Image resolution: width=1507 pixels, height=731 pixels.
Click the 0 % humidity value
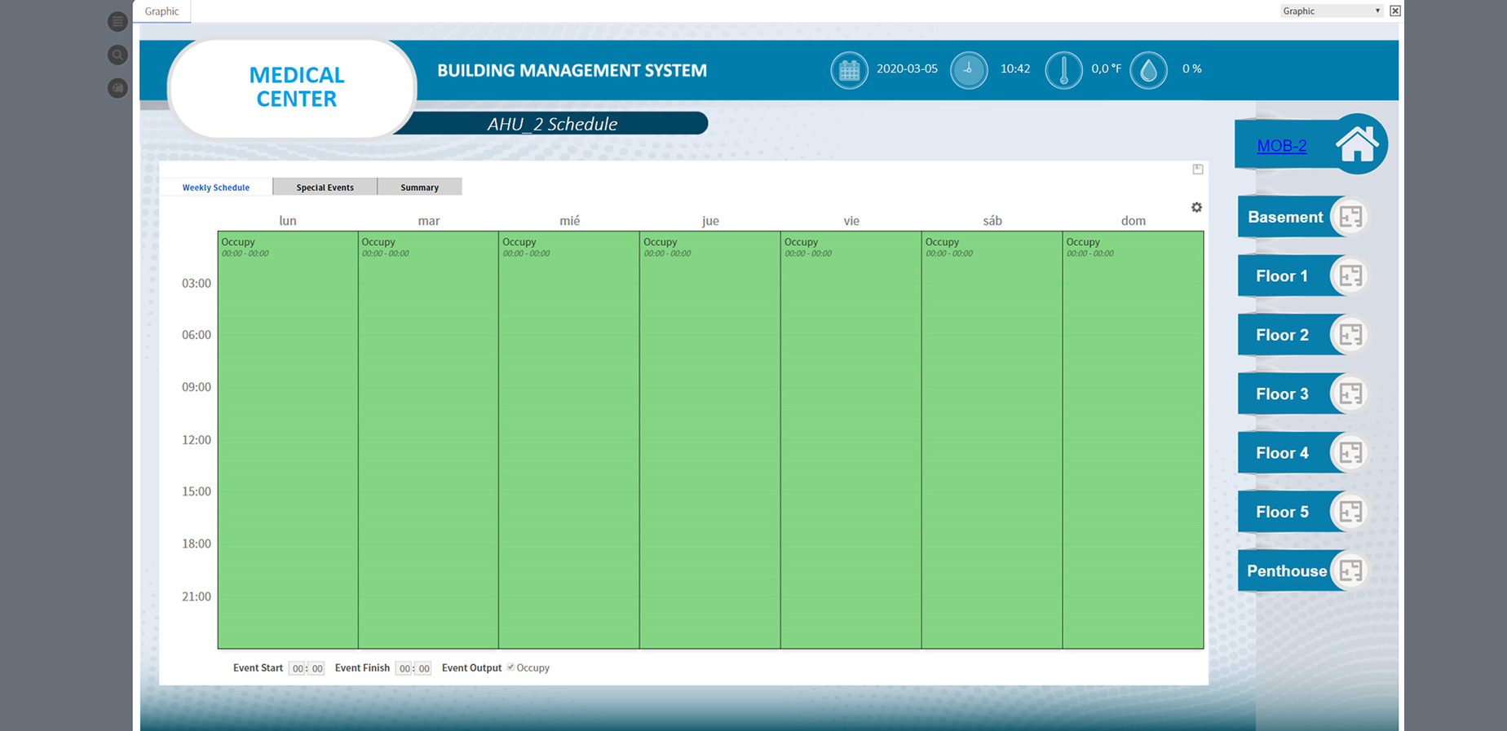tap(1191, 68)
